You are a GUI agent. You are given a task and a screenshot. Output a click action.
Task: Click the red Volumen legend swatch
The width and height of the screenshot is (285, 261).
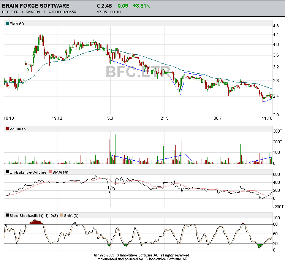coord(7,129)
